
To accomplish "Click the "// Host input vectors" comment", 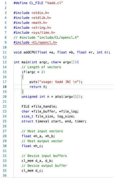I will tap(42, 131).
